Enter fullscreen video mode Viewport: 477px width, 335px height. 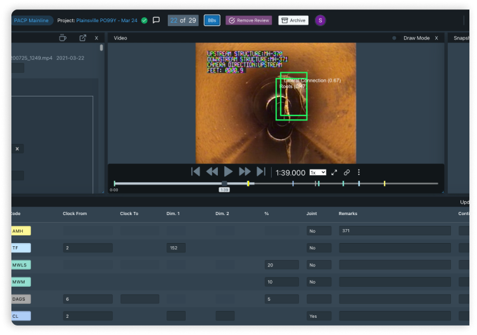click(x=334, y=172)
